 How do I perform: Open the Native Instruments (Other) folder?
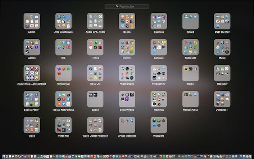click(x=32, y=73)
